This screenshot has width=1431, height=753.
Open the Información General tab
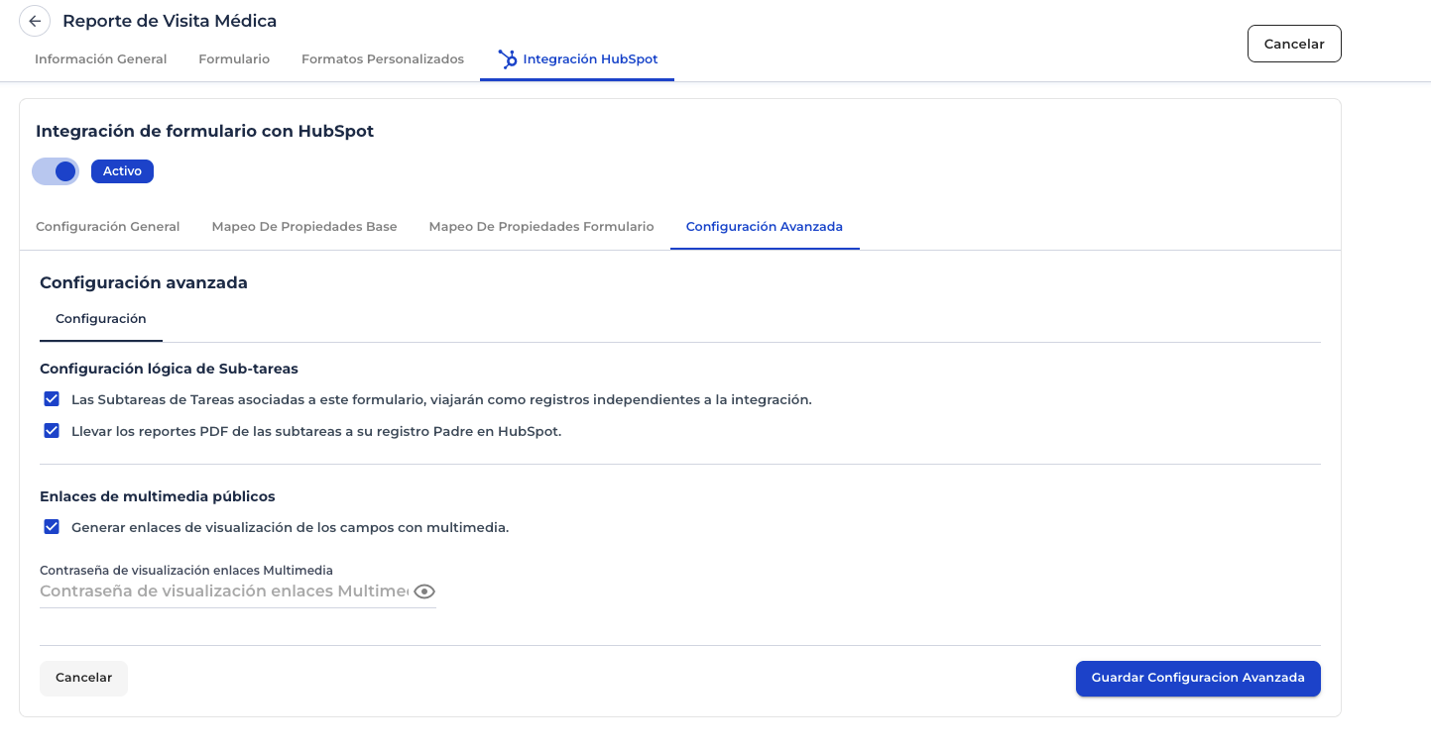[100, 59]
